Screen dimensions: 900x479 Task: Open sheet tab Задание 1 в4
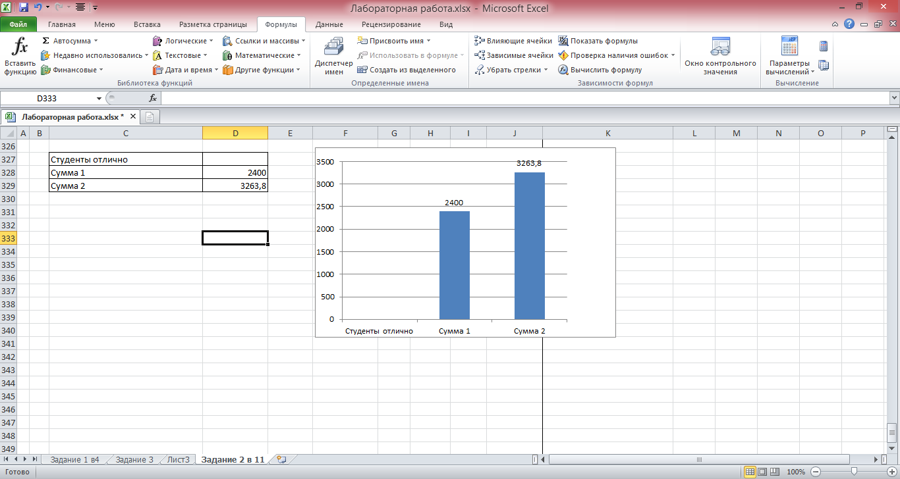(74, 459)
